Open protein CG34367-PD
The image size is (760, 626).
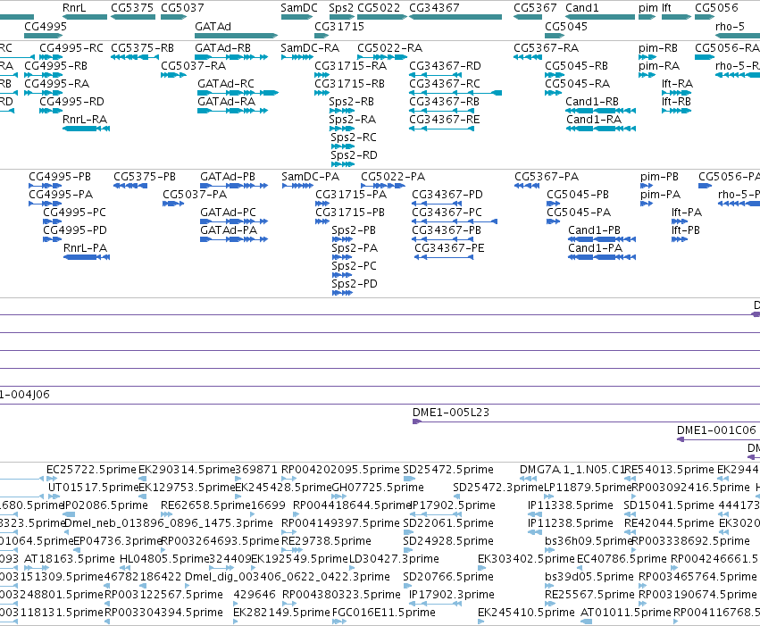pyautogui.click(x=447, y=195)
